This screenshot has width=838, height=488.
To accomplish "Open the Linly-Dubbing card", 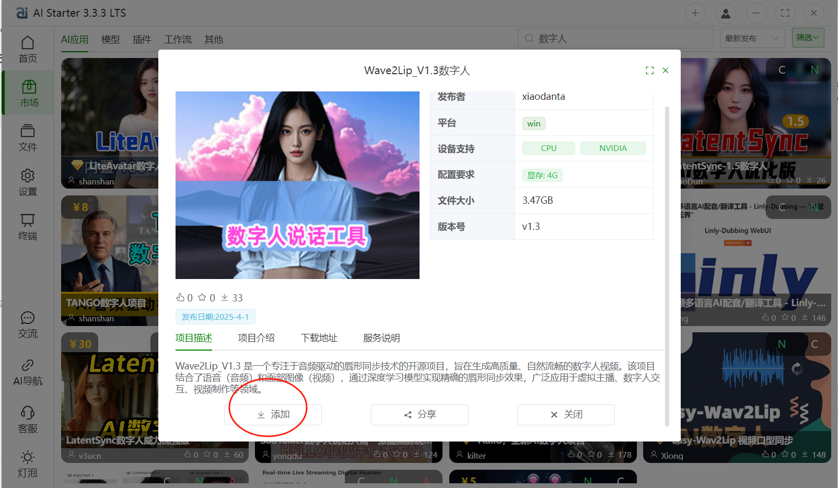I will pyautogui.click(x=755, y=261).
